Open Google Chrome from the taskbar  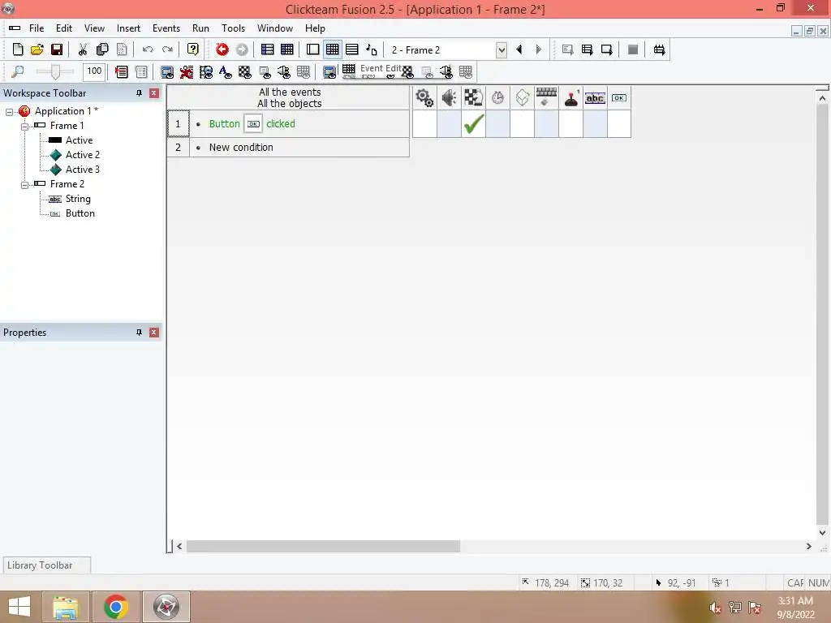pyautogui.click(x=115, y=607)
